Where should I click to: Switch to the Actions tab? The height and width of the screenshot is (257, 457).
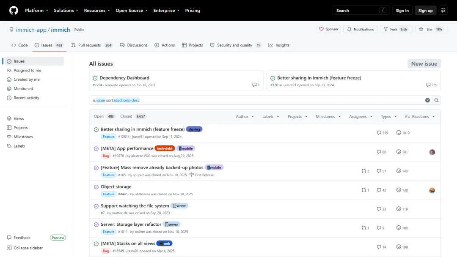pyautogui.click(x=165, y=45)
